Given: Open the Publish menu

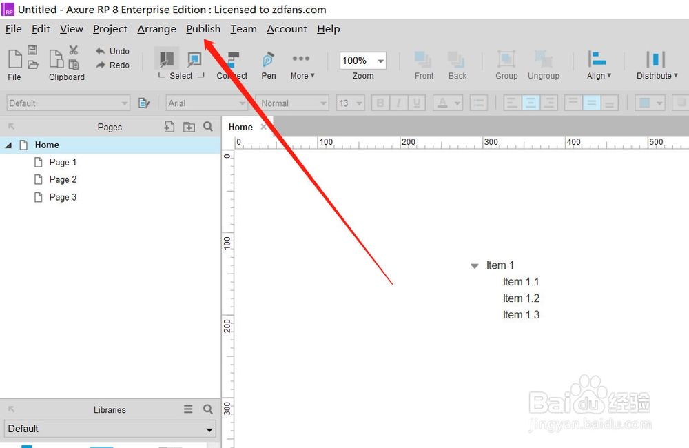Looking at the screenshot, I should (203, 29).
